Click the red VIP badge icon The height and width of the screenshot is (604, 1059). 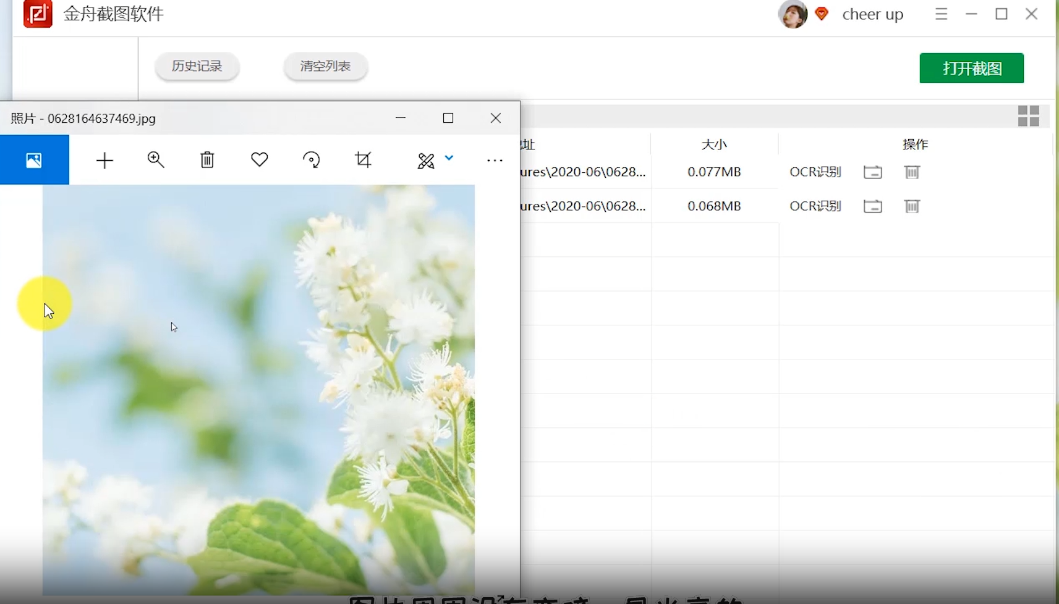pyautogui.click(x=822, y=14)
